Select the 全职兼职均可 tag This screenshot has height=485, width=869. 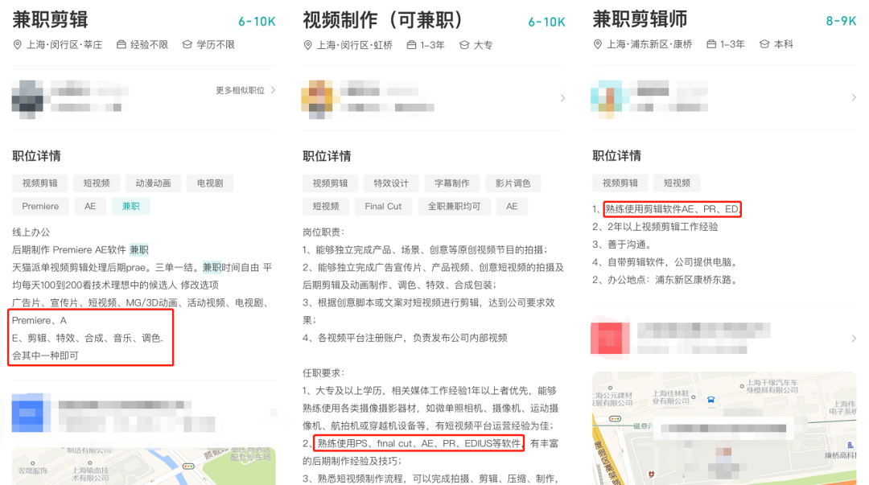click(x=454, y=206)
